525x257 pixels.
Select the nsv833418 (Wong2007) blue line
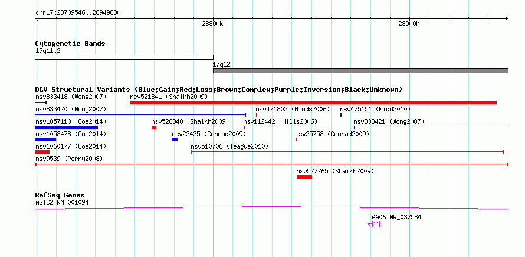click(x=41, y=103)
